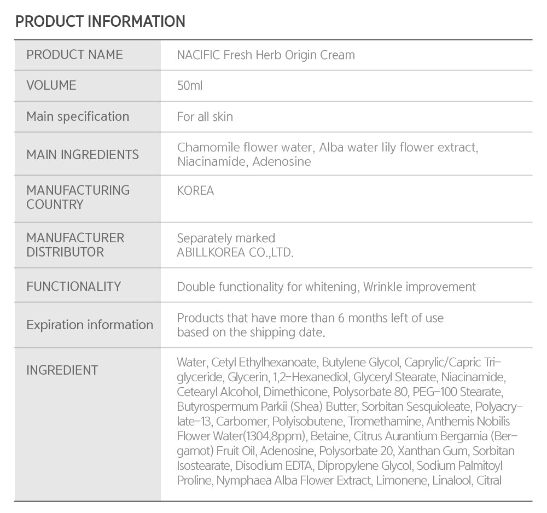The width and height of the screenshot is (547, 513).
Task: Select the Expiration information label
Action: [90, 325]
